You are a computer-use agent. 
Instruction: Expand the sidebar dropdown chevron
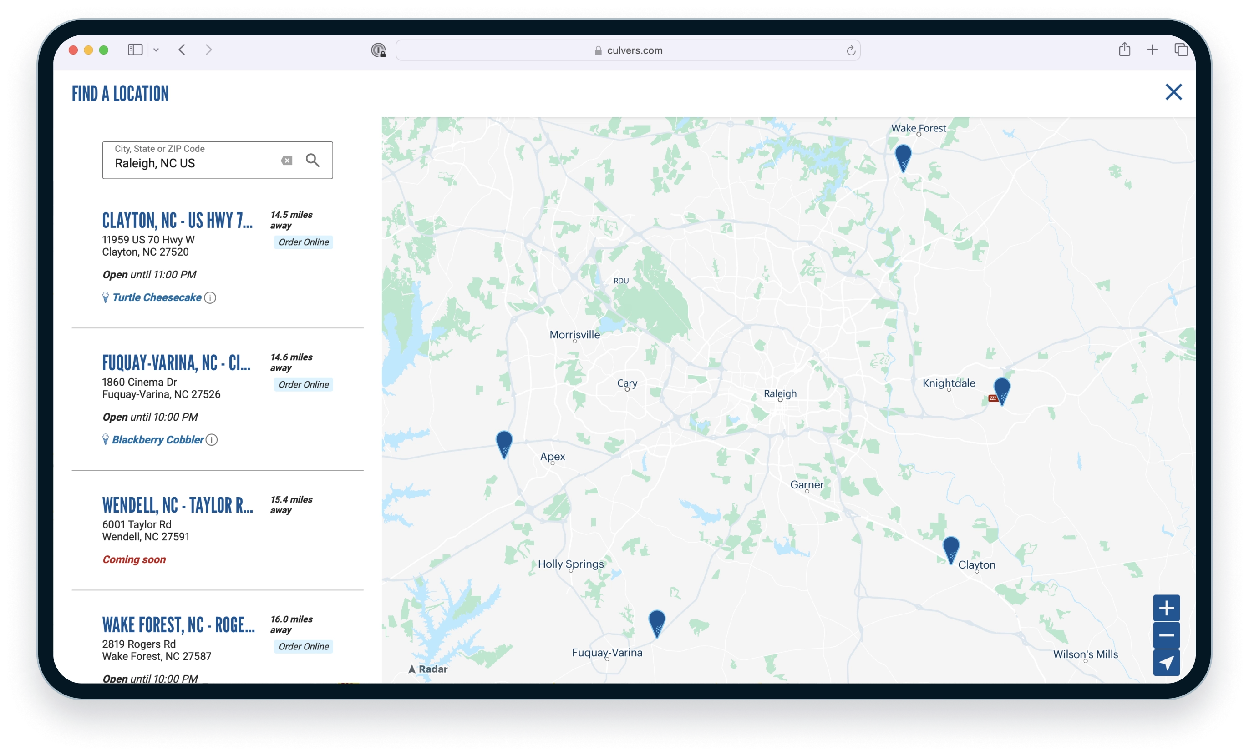156,50
